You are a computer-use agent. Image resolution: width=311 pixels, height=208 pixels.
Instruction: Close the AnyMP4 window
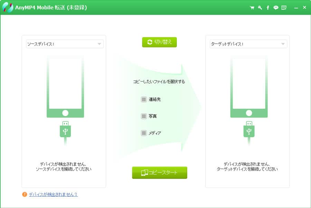[304, 8]
